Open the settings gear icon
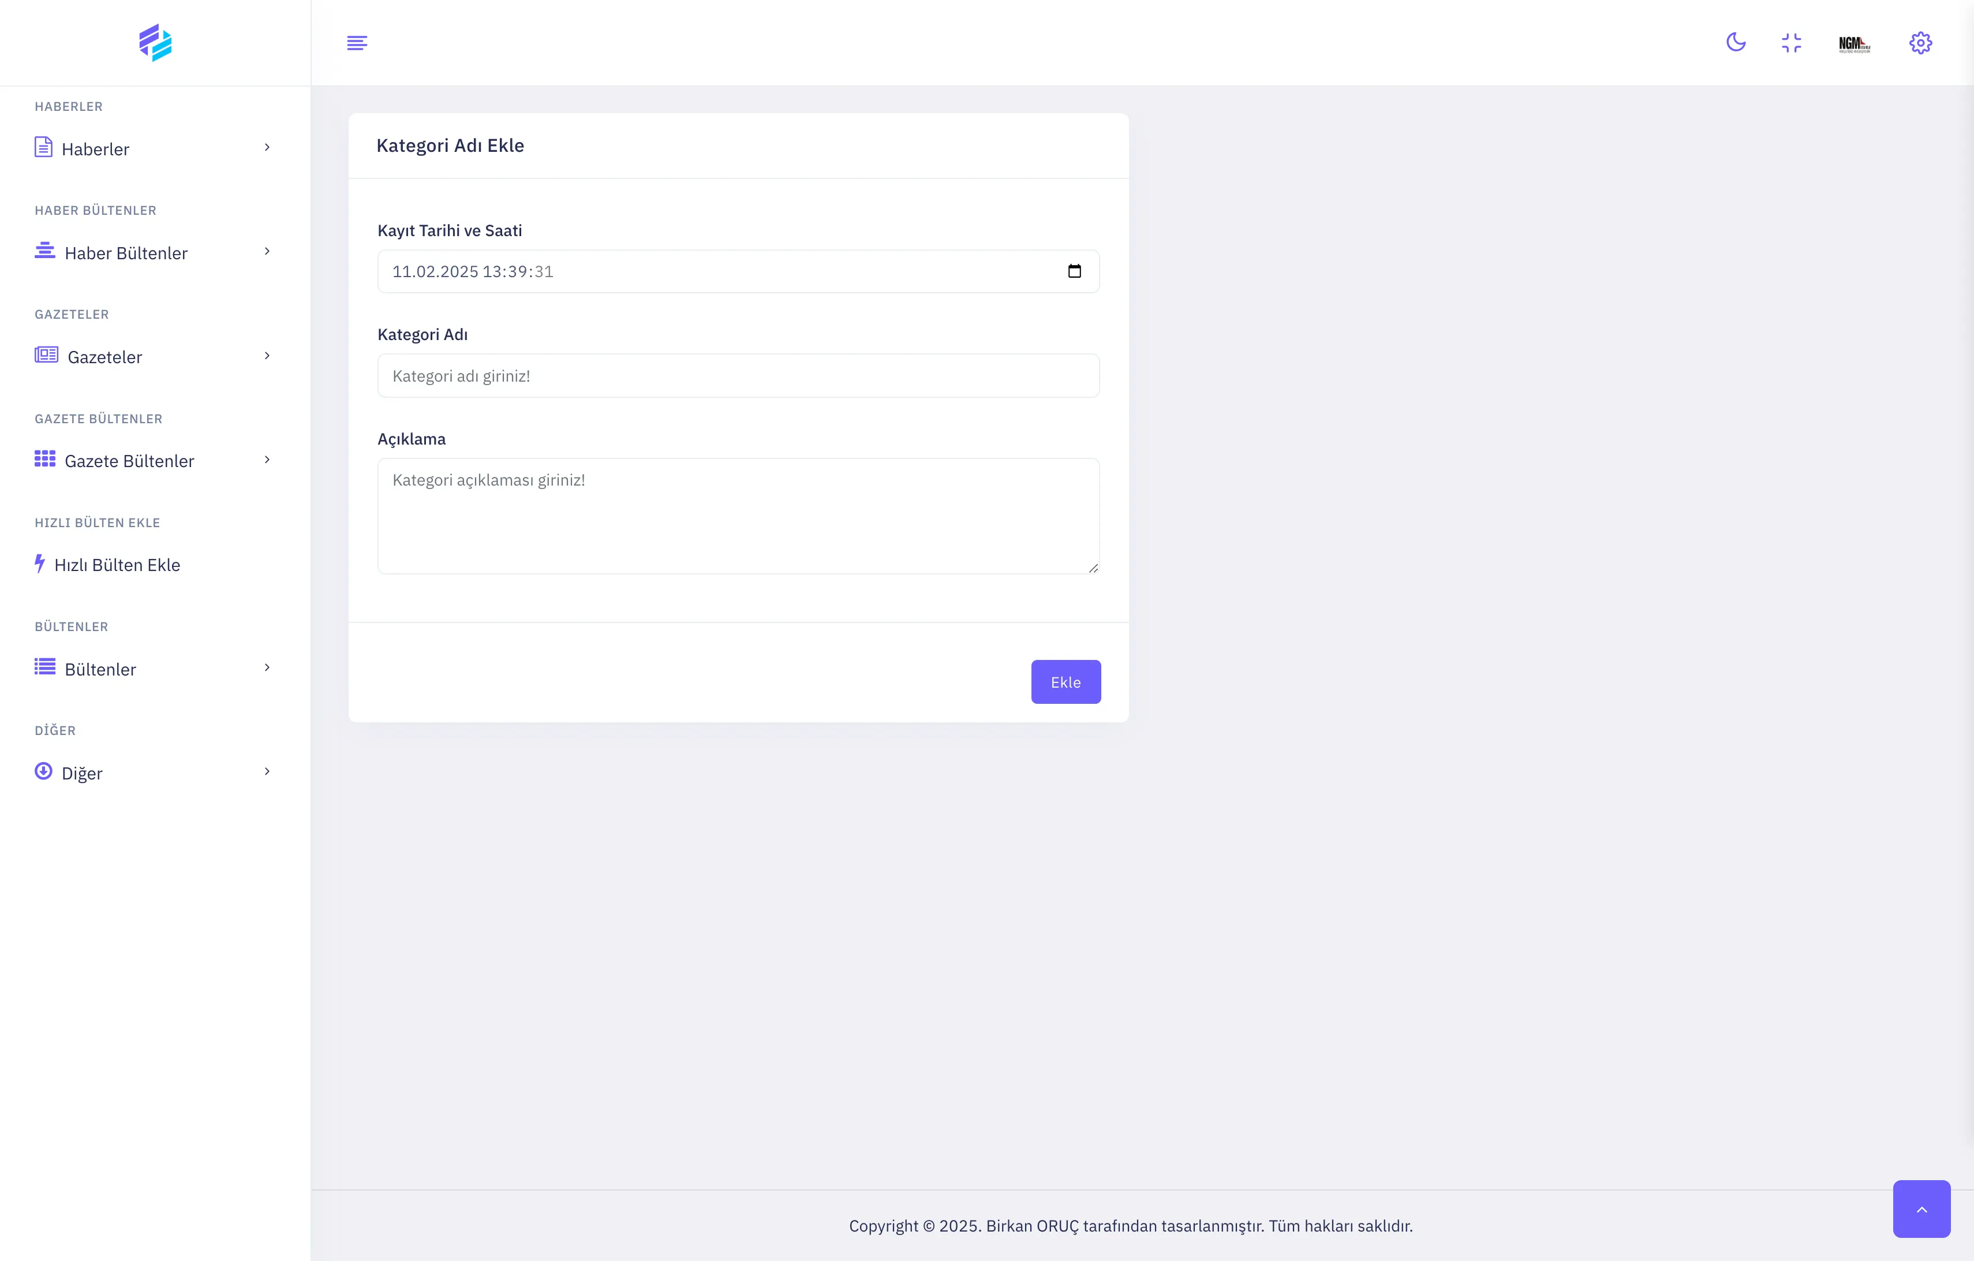The height and width of the screenshot is (1261, 1974). 1920,43
